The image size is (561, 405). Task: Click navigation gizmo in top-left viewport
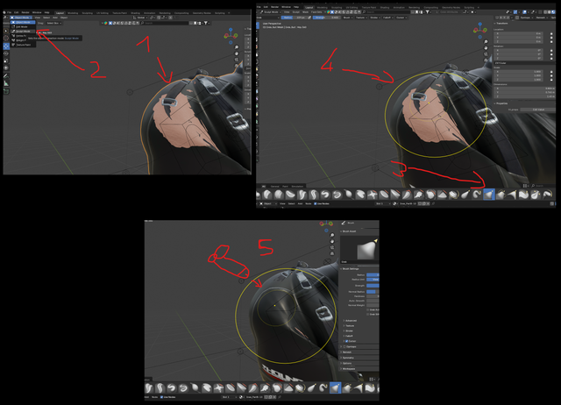click(x=231, y=34)
